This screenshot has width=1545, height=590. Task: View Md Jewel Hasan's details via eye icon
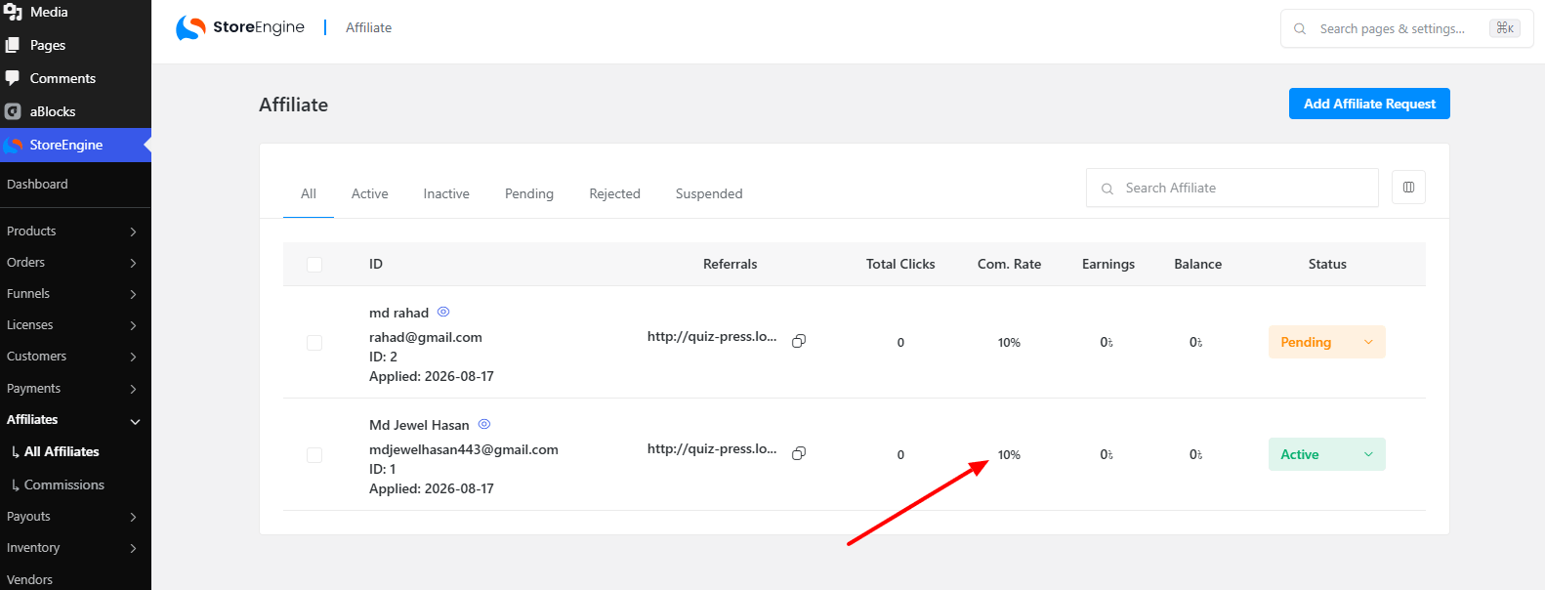[x=484, y=424]
